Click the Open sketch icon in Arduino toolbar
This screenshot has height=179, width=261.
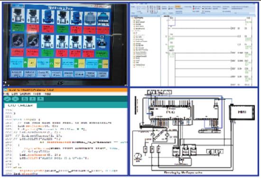coord(32,99)
